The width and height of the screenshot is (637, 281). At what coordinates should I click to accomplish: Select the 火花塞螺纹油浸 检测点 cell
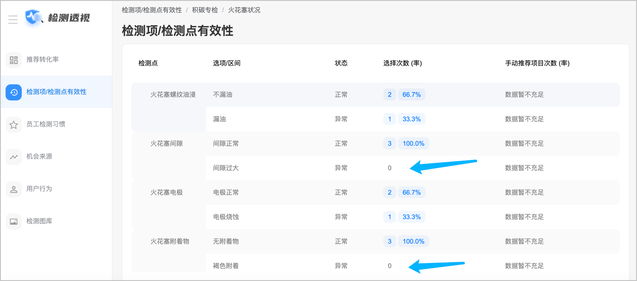tap(173, 95)
